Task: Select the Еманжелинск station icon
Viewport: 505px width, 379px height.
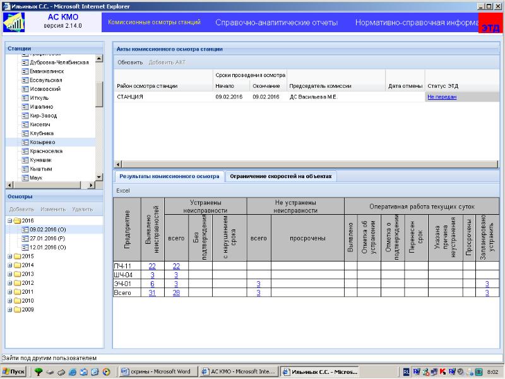Action: tap(25, 71)
